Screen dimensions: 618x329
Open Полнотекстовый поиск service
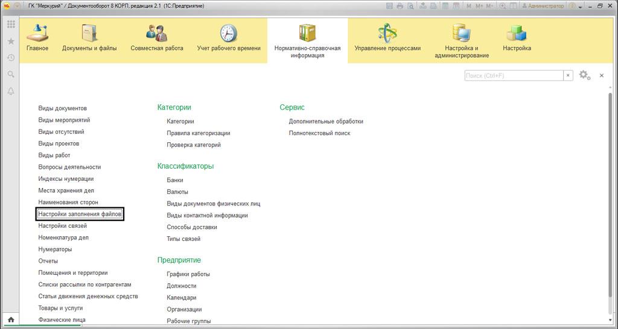[319, 133]
